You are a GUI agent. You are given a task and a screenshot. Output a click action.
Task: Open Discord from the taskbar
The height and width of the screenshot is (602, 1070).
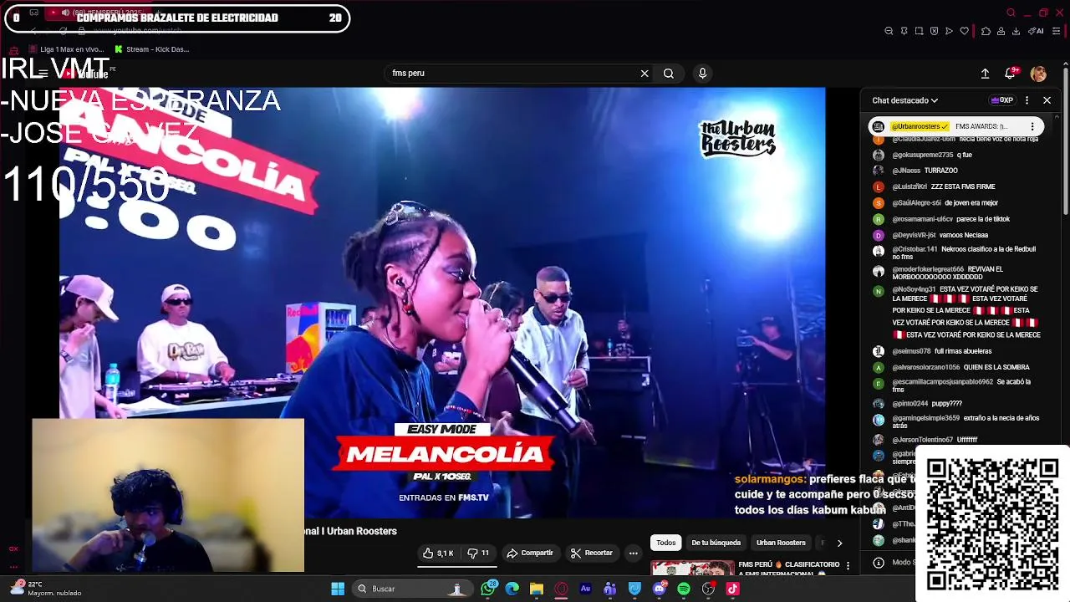(660, 589)
